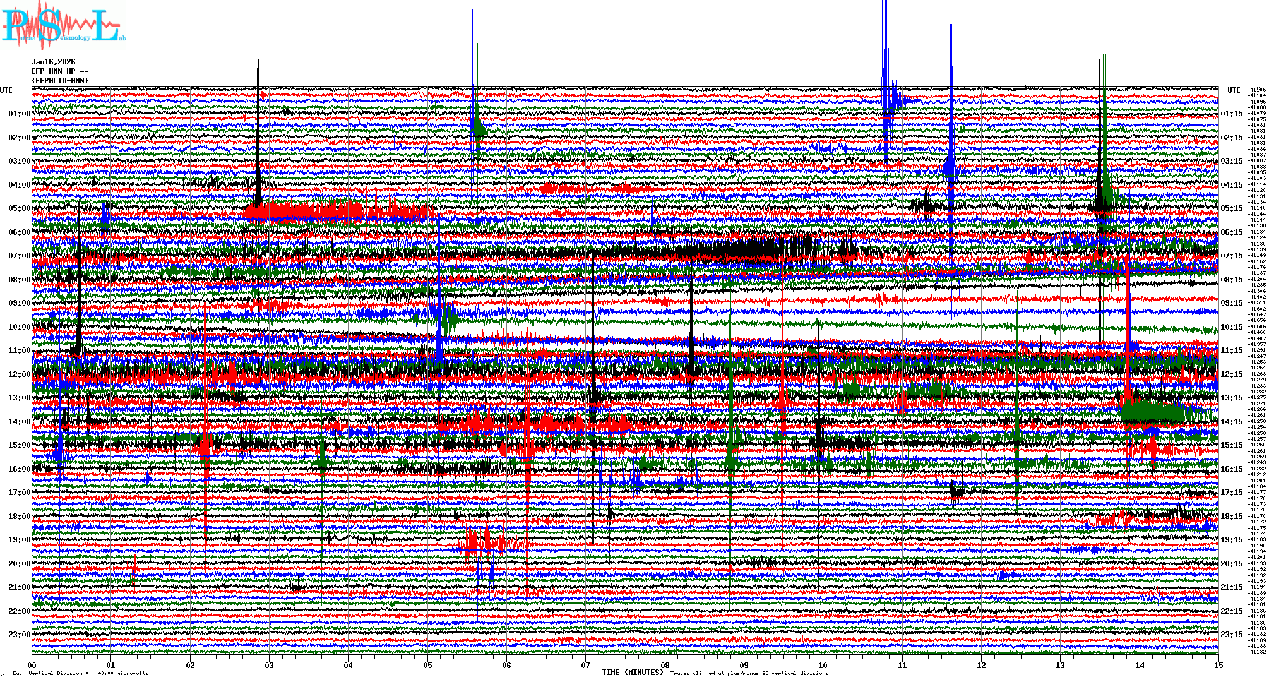Click the left-side UTC axis header
1269x682 pixels.
[x=6, y=90]
